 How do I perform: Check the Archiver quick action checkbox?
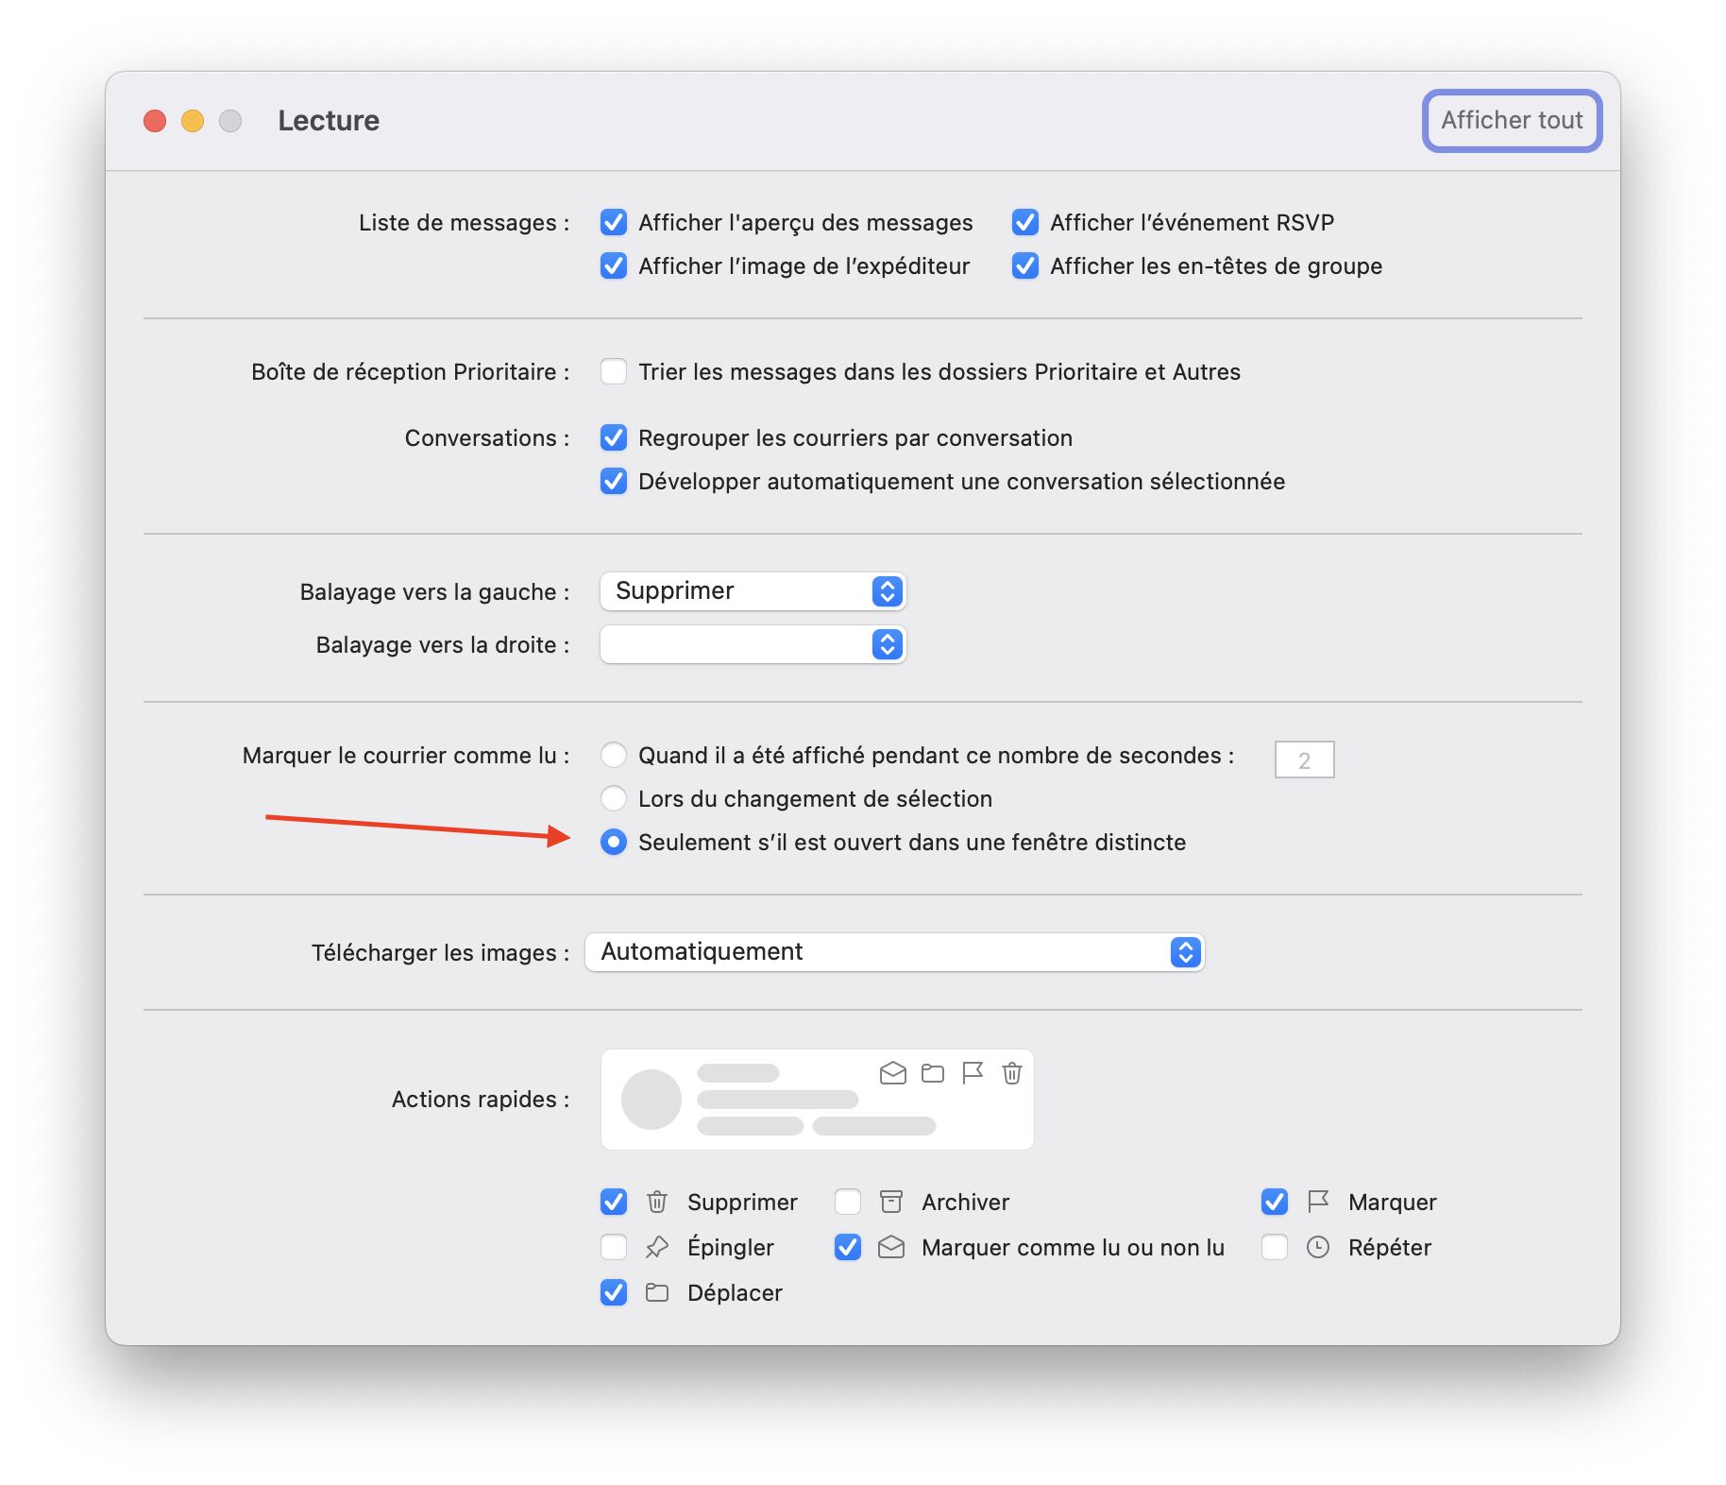tap(848, 1202)
